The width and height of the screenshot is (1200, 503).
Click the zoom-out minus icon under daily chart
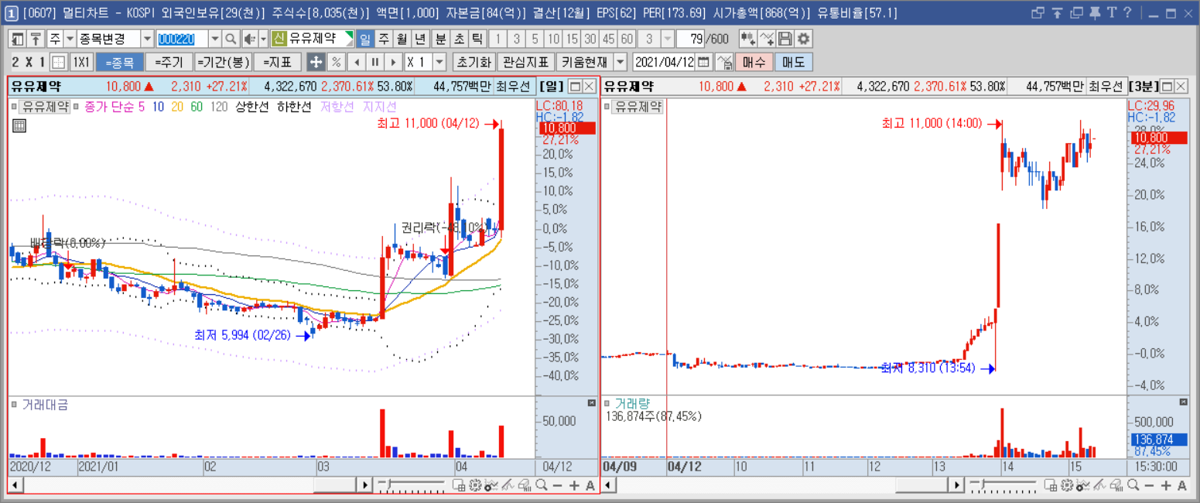tap(557, 485)
